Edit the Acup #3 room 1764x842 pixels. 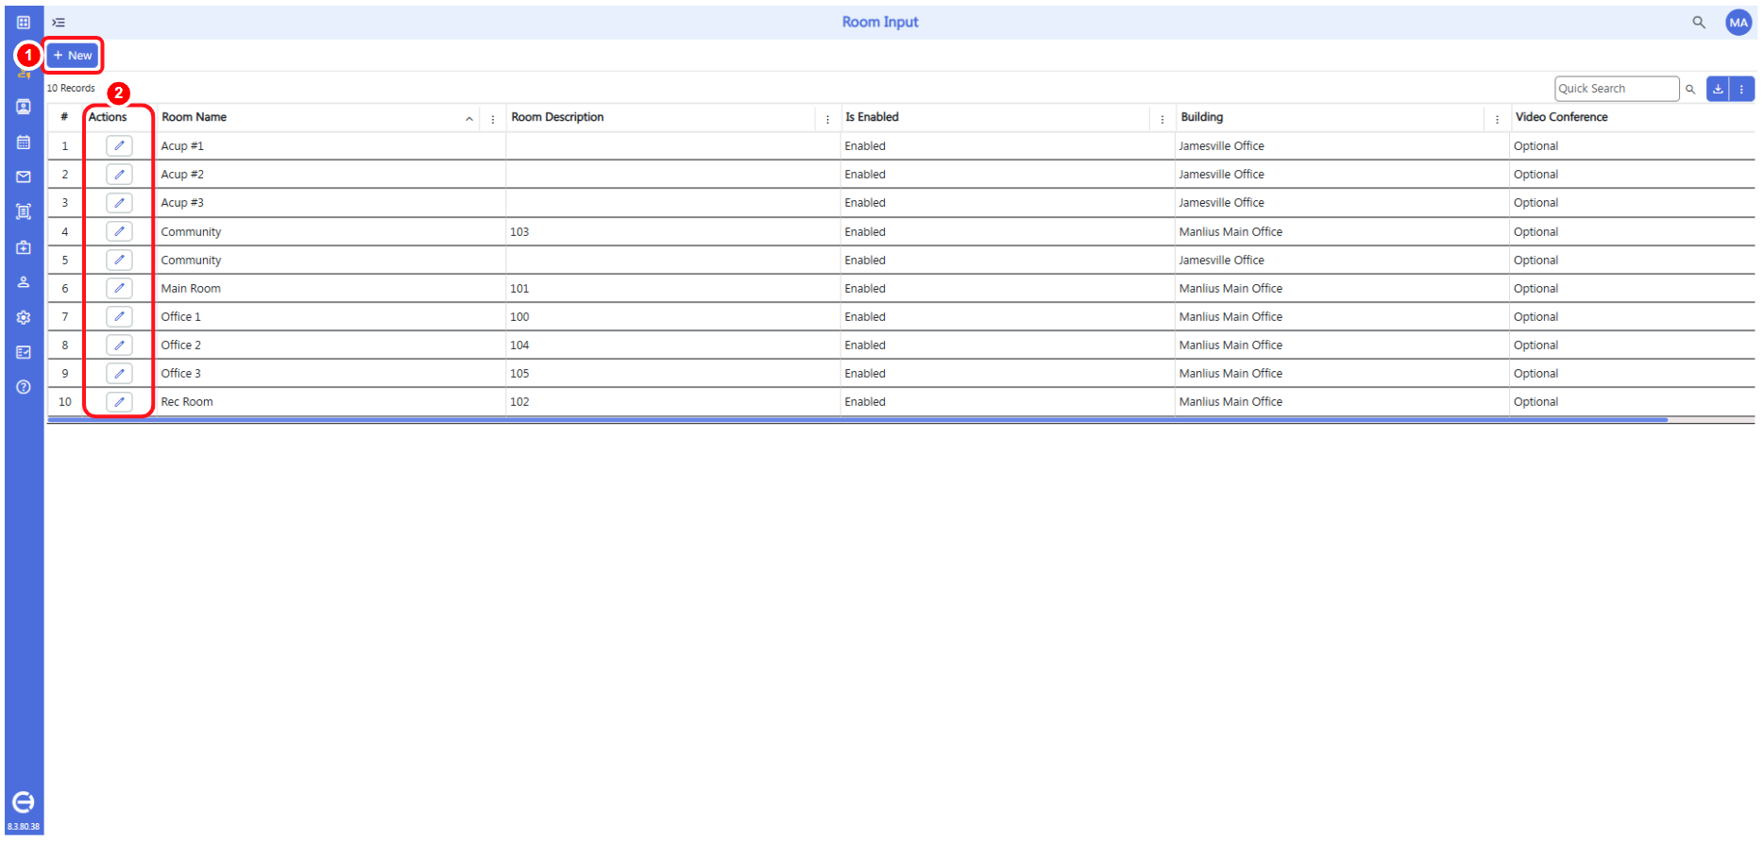[x=119, y=202]
